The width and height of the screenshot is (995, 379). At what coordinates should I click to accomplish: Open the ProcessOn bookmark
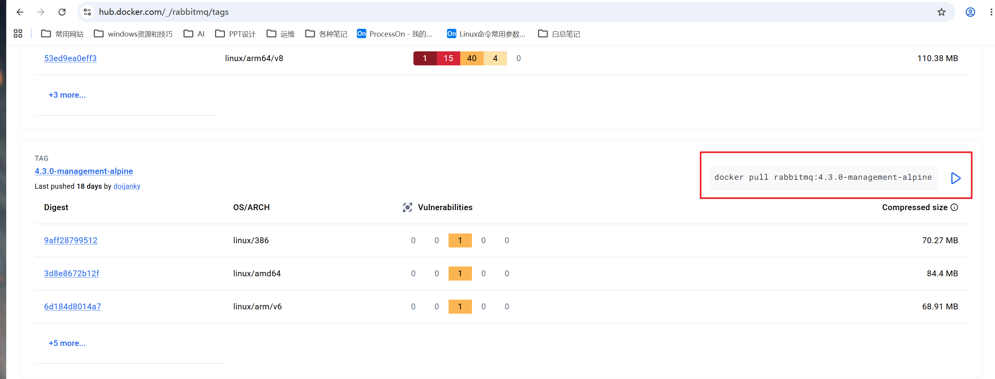coord(394,34)
